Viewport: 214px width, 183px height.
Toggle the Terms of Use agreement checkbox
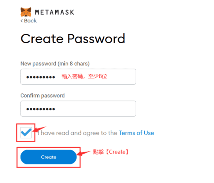coord(26,132)
